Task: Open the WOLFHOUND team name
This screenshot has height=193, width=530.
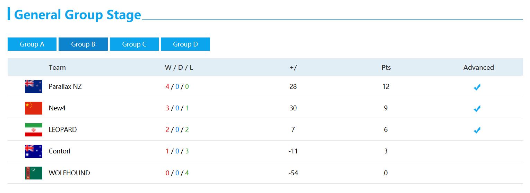Action: click(x=69, y=173)
